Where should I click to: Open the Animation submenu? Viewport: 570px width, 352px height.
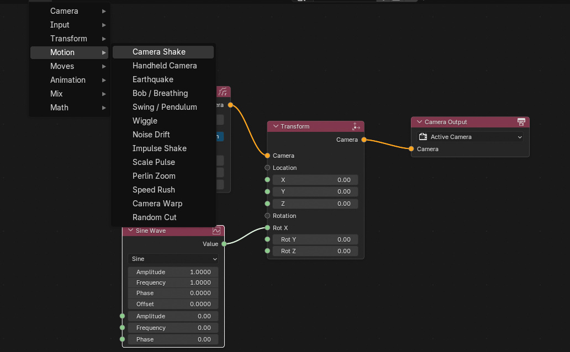(x=69, y=80)
